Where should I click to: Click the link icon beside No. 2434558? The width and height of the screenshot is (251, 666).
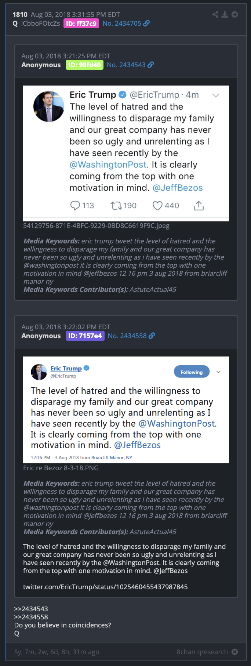tap(152, 336)
